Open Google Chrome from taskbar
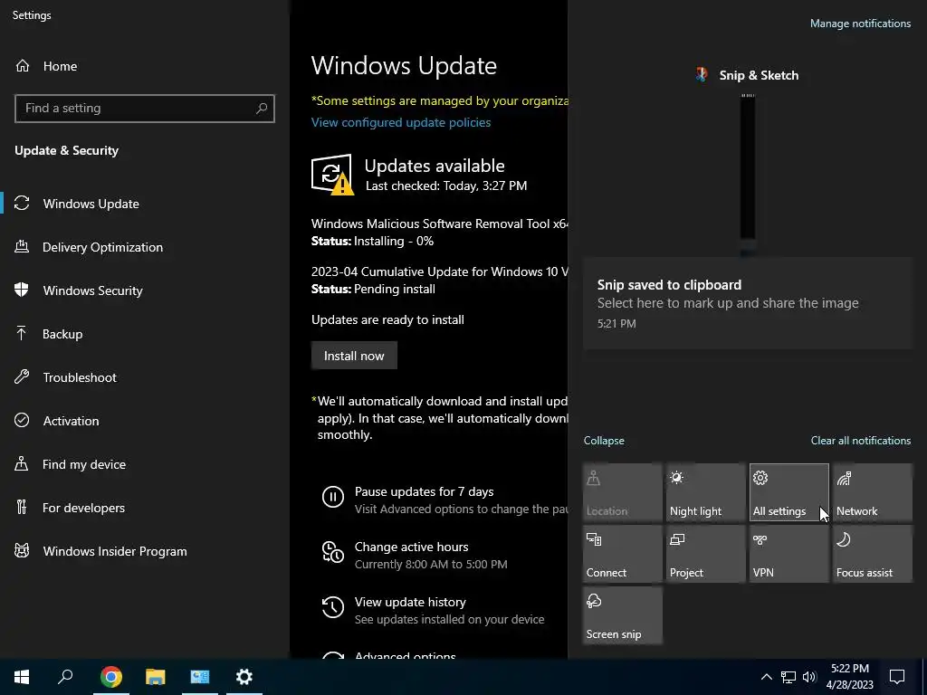The image size is (927, 695). (x=110, y=677)
